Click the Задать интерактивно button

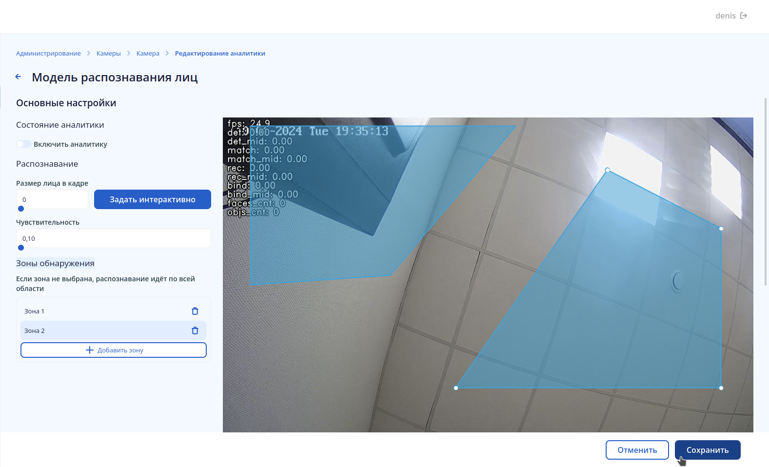pyautogui.click(x=153, y=199)
